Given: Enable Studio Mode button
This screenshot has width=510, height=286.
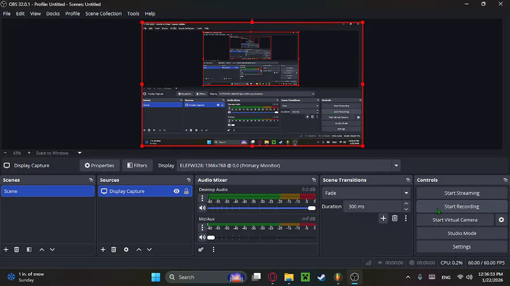Looking at the screenshot, I should pyautogui.click(x=461, y=233).
